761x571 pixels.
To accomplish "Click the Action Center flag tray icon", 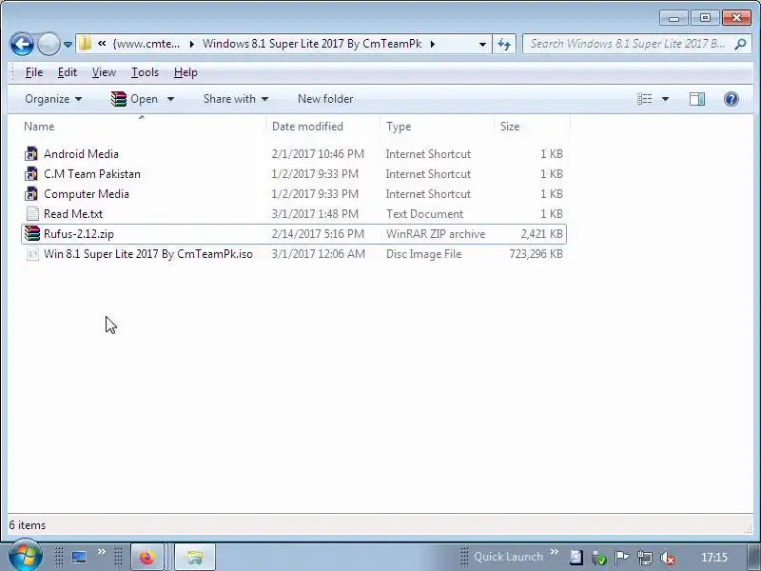I will coord(622,558).
